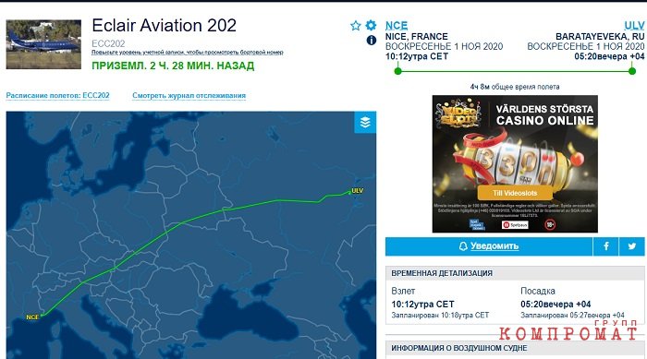Click the favorite star icon
The height and width of the screenshot is (359, 647).
(355, 26)
